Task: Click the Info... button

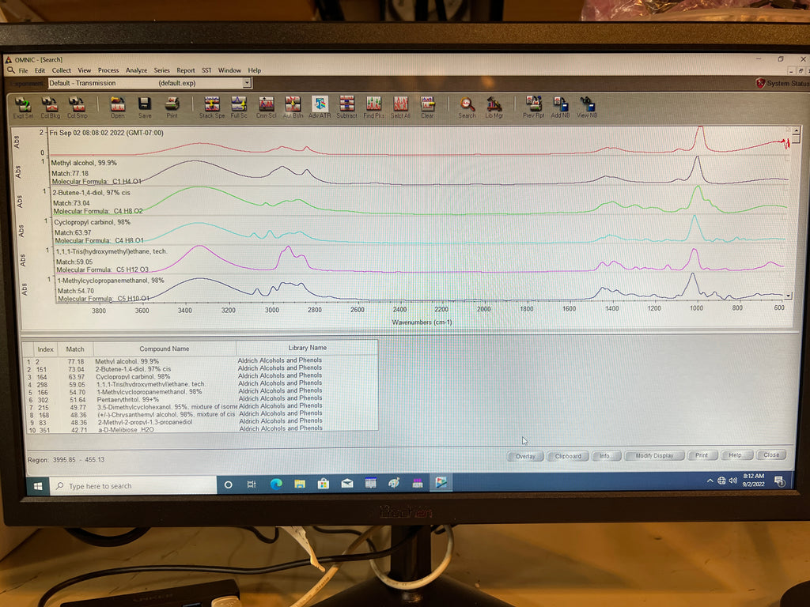Action: click(x=606, y=456)
